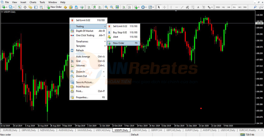This screenshot has height=137, width=264.
Task: Click the 109.890 current price label on scale
Action: [x=259, y=23]
